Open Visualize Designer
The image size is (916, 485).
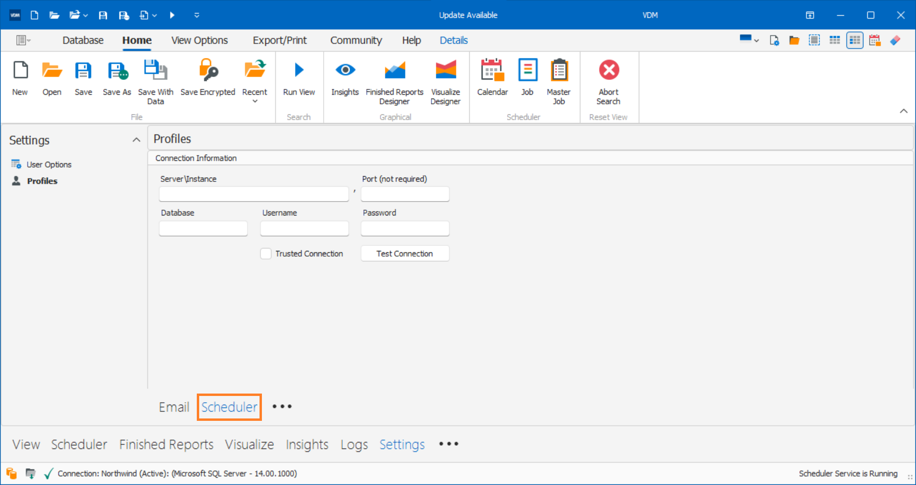coord(445,82)
